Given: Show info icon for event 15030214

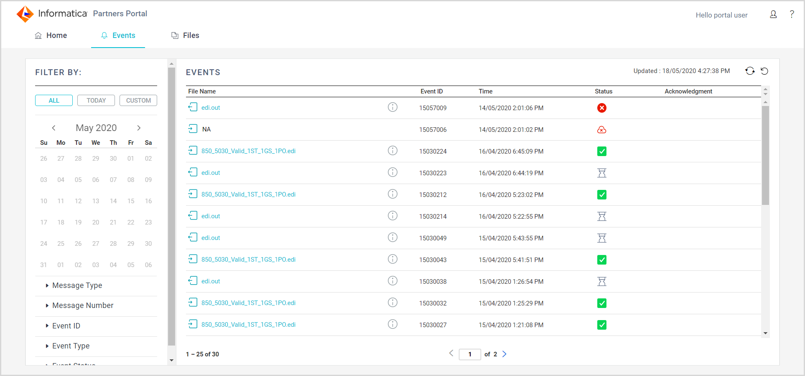Looking at the screenshot, I should click(392, 216).
